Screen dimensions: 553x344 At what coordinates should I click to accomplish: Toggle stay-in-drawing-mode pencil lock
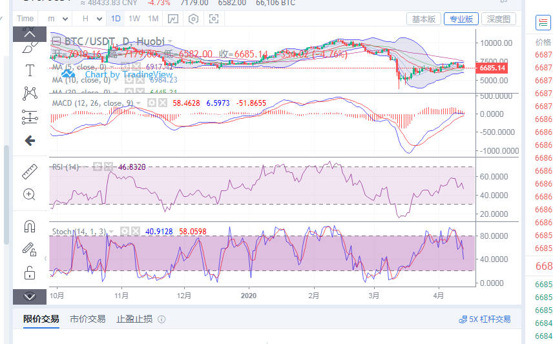pos(30,249)
